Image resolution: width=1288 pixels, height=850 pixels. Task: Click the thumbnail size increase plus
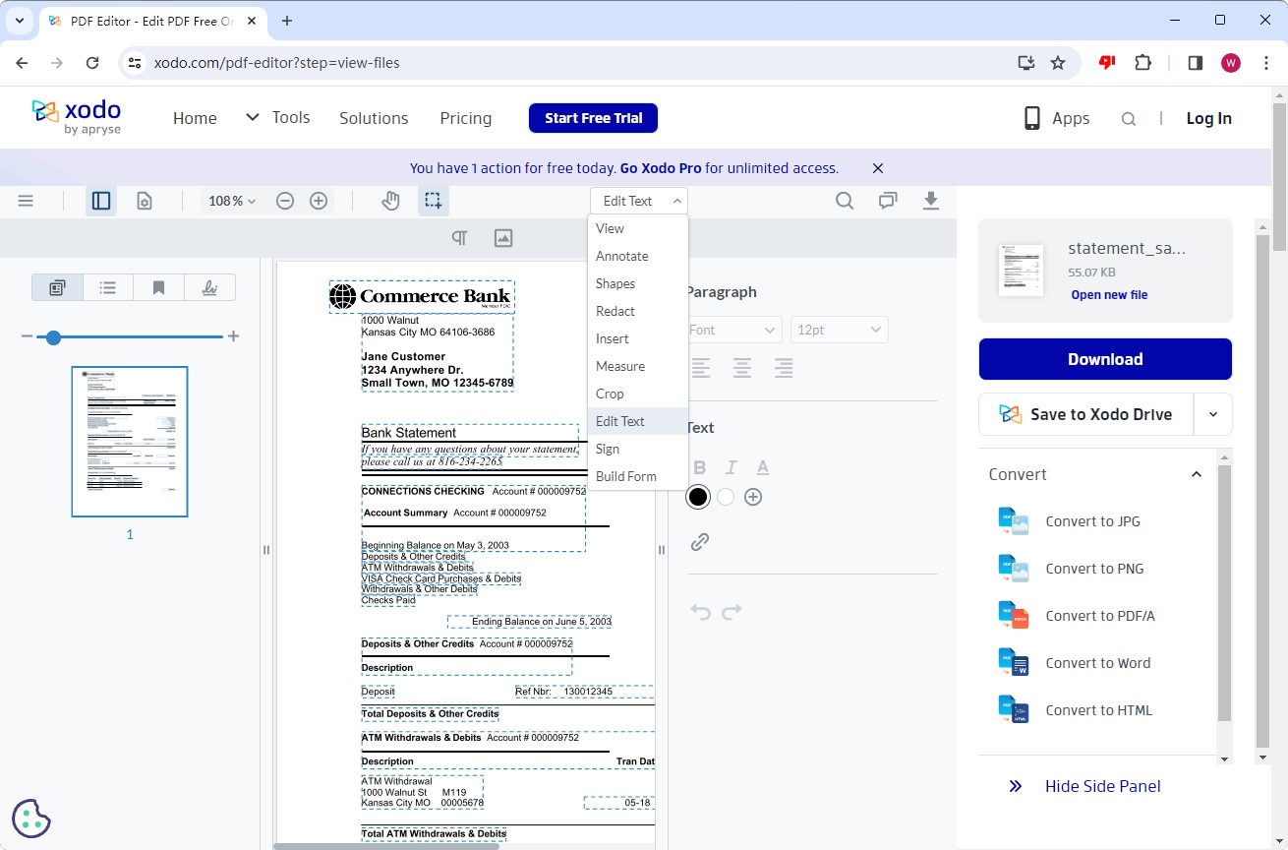pos(233,336)
